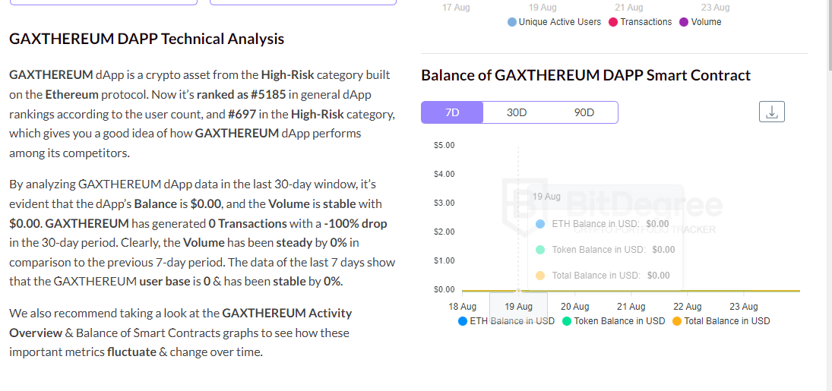Viewport: 832px width, 391px height.
Task: Click the $3.00 y-axis label
Action: [444, 203]
